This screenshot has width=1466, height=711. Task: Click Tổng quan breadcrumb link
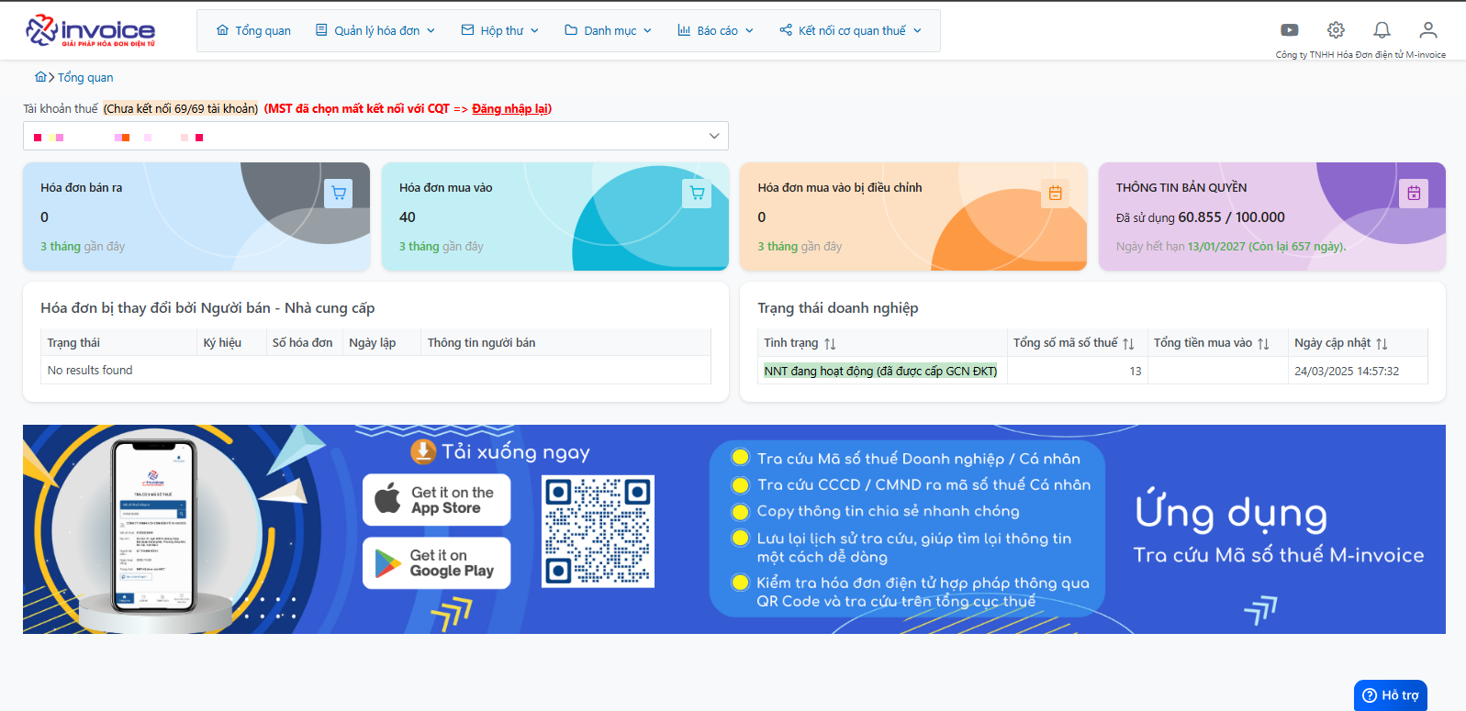click(x=85, y=77)
